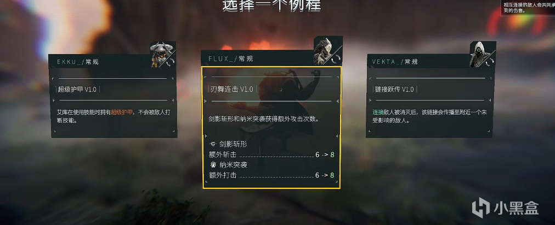Click the VEKTA_/常规 card header
The width and height of the screenshot is (555, 225).
tap(418, 62)
